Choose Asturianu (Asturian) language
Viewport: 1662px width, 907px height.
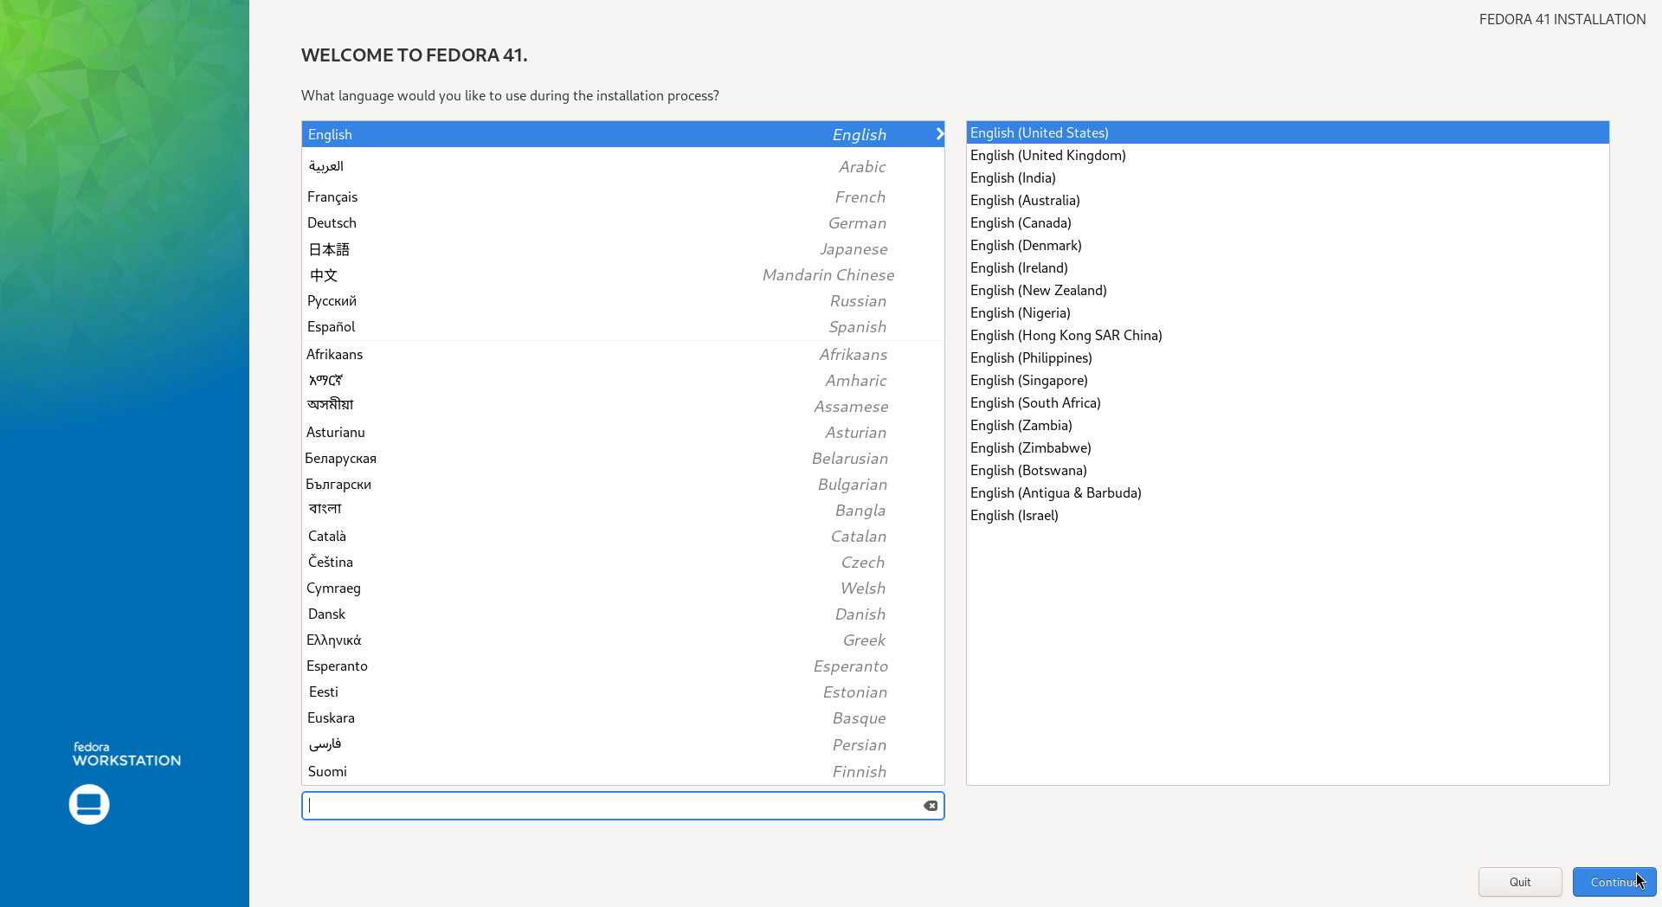(x=622, y=433)
